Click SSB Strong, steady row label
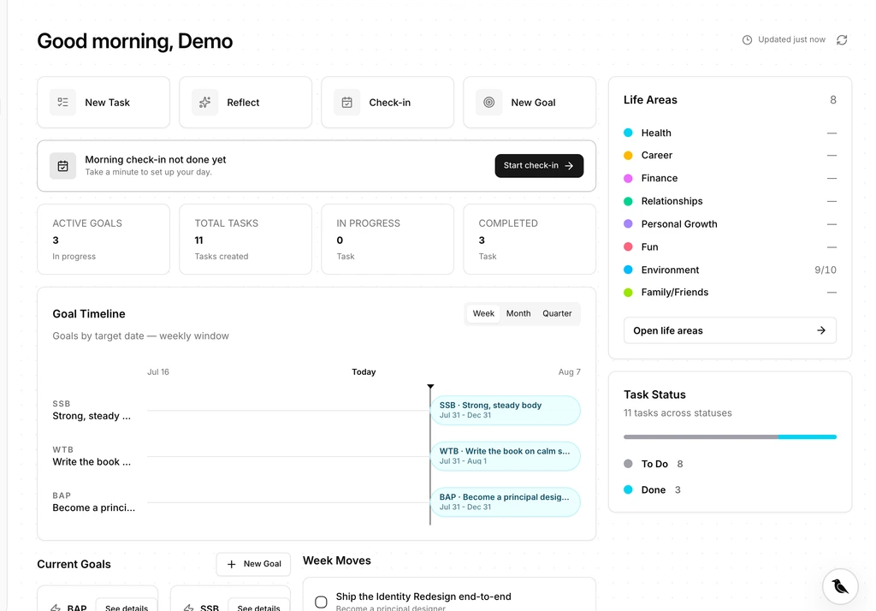Viewport: 876px width, 611px height. [92, 410]
